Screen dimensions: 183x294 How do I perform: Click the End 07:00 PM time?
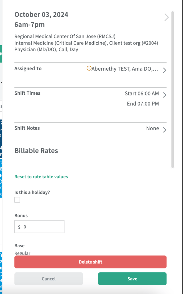[x=143, y=104]
